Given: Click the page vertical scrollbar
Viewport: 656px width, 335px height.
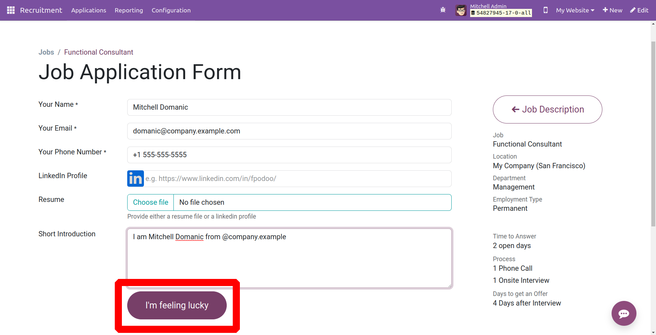Looking at the screenshot, I should pos(653,134).
